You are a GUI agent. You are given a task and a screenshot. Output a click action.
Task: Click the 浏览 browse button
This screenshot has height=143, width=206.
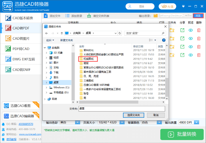pyautogui.click(x=198, y=16)
